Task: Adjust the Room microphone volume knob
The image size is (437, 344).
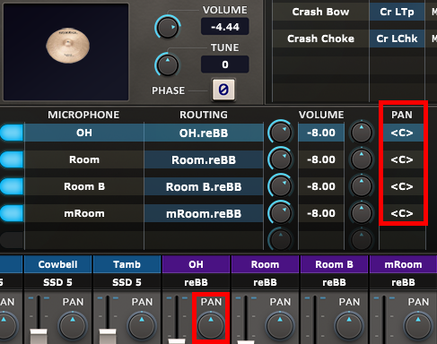Action: pos(280,159)
